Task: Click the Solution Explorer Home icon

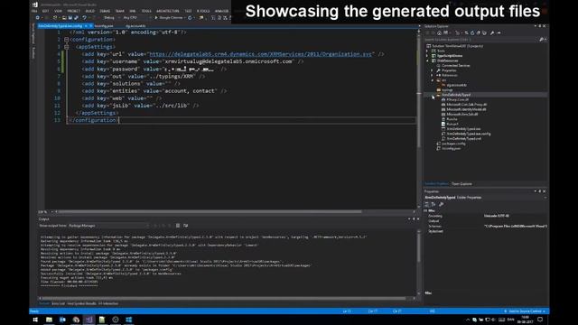Action: coord(439,32)
